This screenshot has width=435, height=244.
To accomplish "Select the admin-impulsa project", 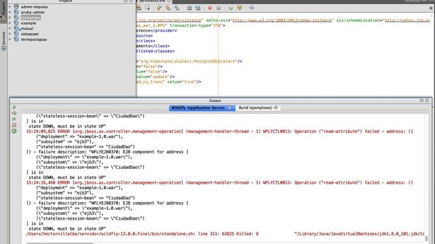I will pyautogui.click(x=34, y=7).
